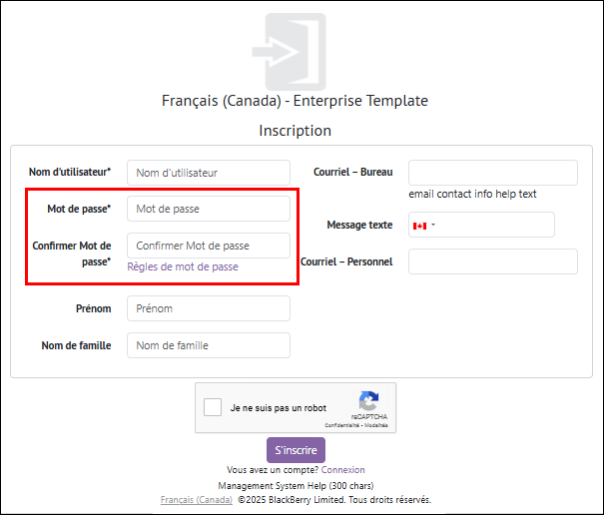Click the Canadian flag icon
Image resolution: width=604 pixels, height=515 pixels.
point(419,226)
